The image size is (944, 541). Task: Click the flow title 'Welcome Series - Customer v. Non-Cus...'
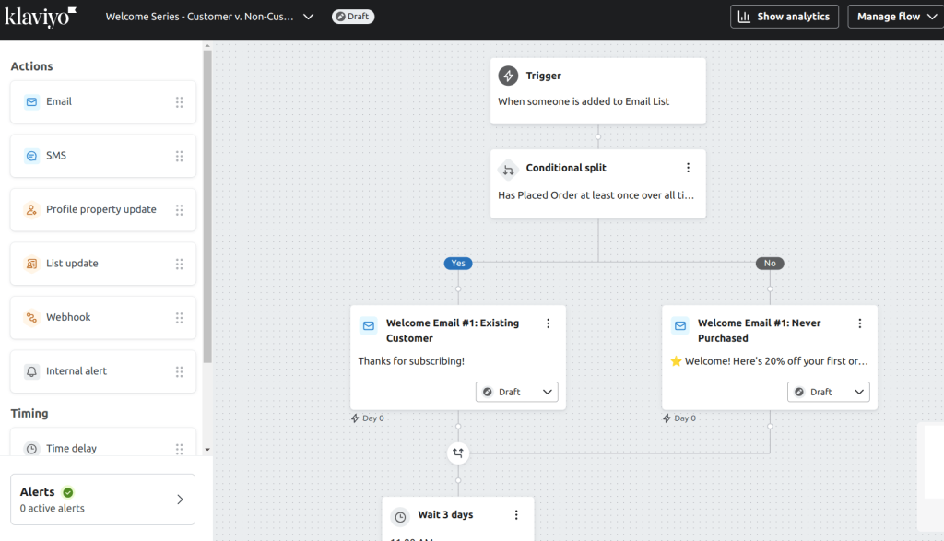[x=199, y=17]
